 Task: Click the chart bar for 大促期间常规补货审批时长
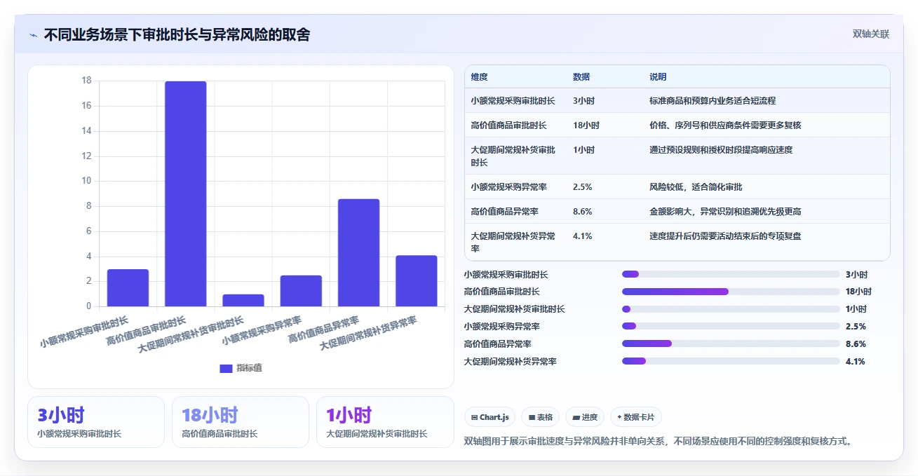tap(243, 300)
